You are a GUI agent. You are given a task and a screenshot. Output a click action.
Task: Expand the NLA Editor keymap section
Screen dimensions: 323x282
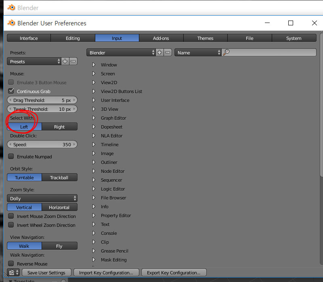coord(94,136)
